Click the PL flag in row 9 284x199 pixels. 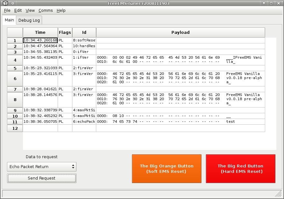click(65, 110)
